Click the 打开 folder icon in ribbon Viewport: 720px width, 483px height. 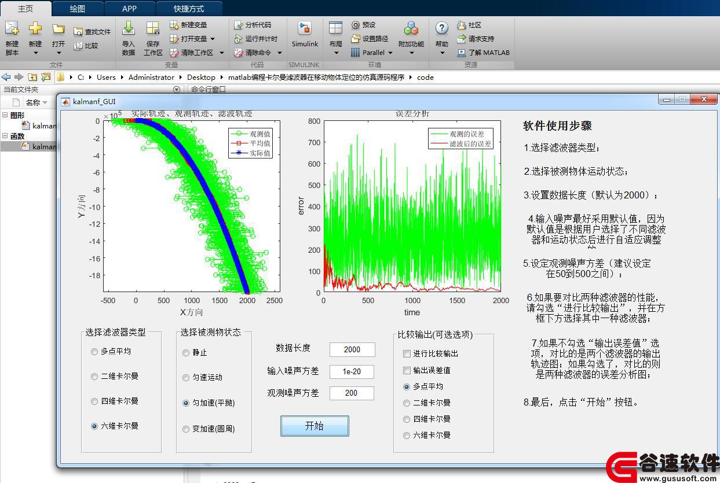(58, 28)
